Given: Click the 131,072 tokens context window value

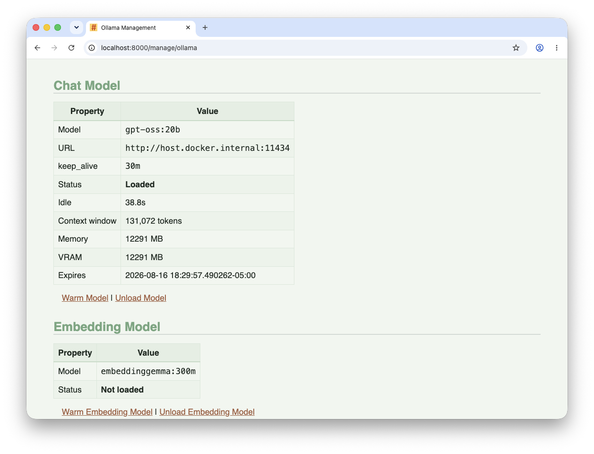Looking at the screenshot, I should point(154,221).
